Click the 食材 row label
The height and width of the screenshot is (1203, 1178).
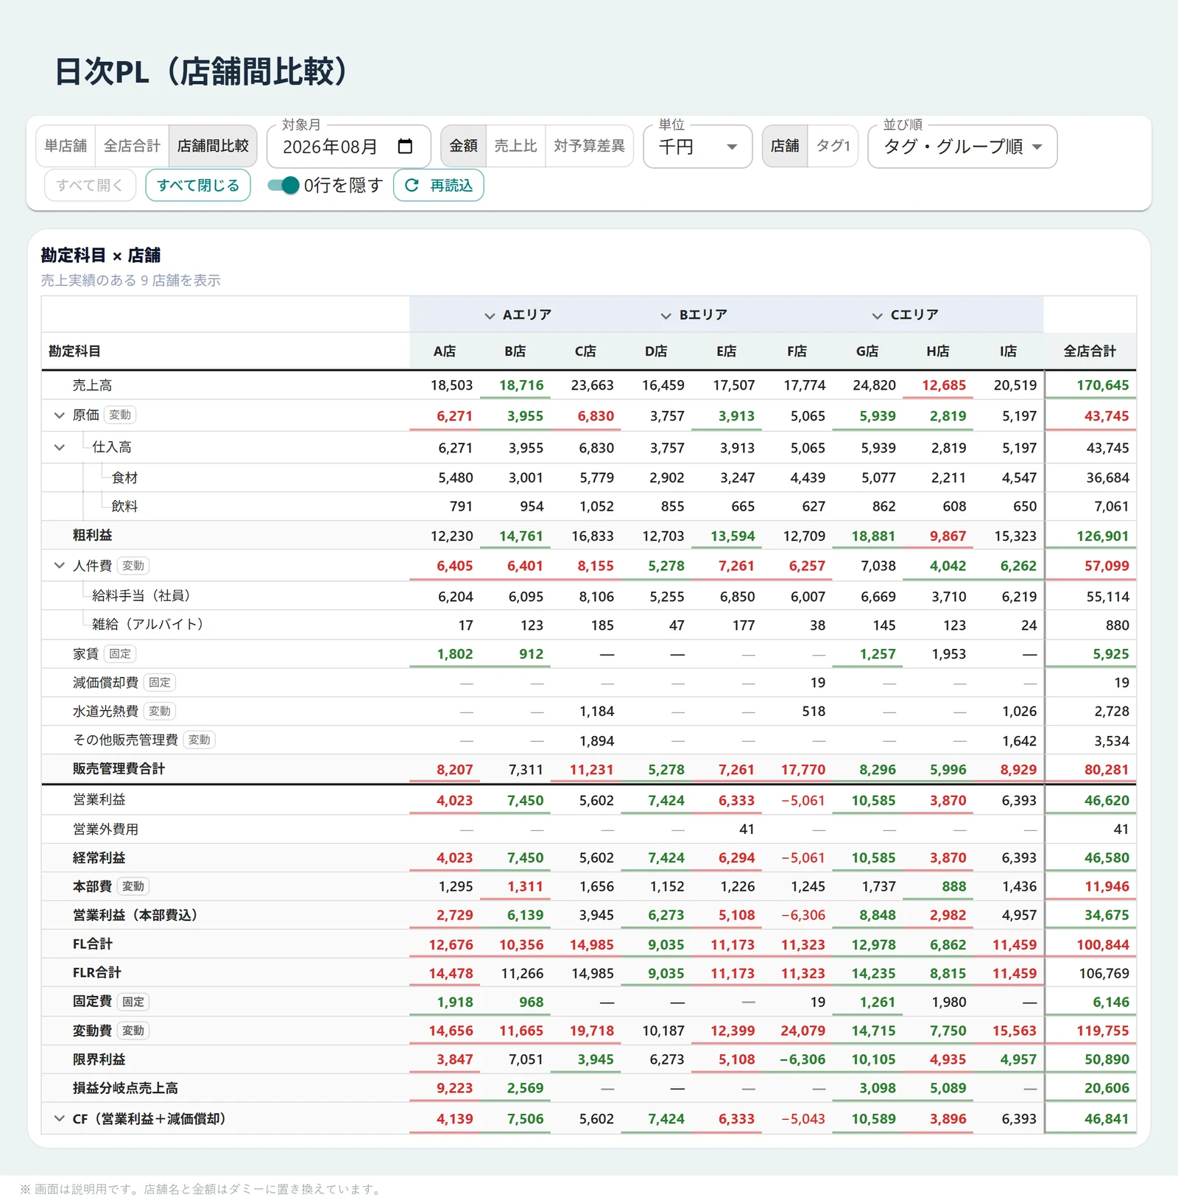coord(124,477)
